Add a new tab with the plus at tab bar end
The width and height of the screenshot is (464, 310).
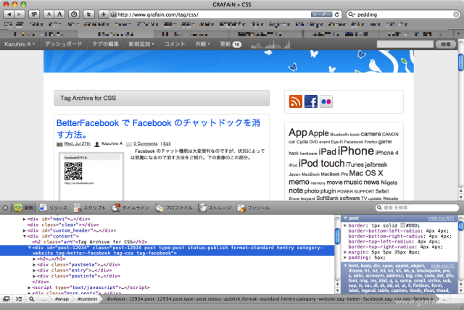click(x=458, y=34)
